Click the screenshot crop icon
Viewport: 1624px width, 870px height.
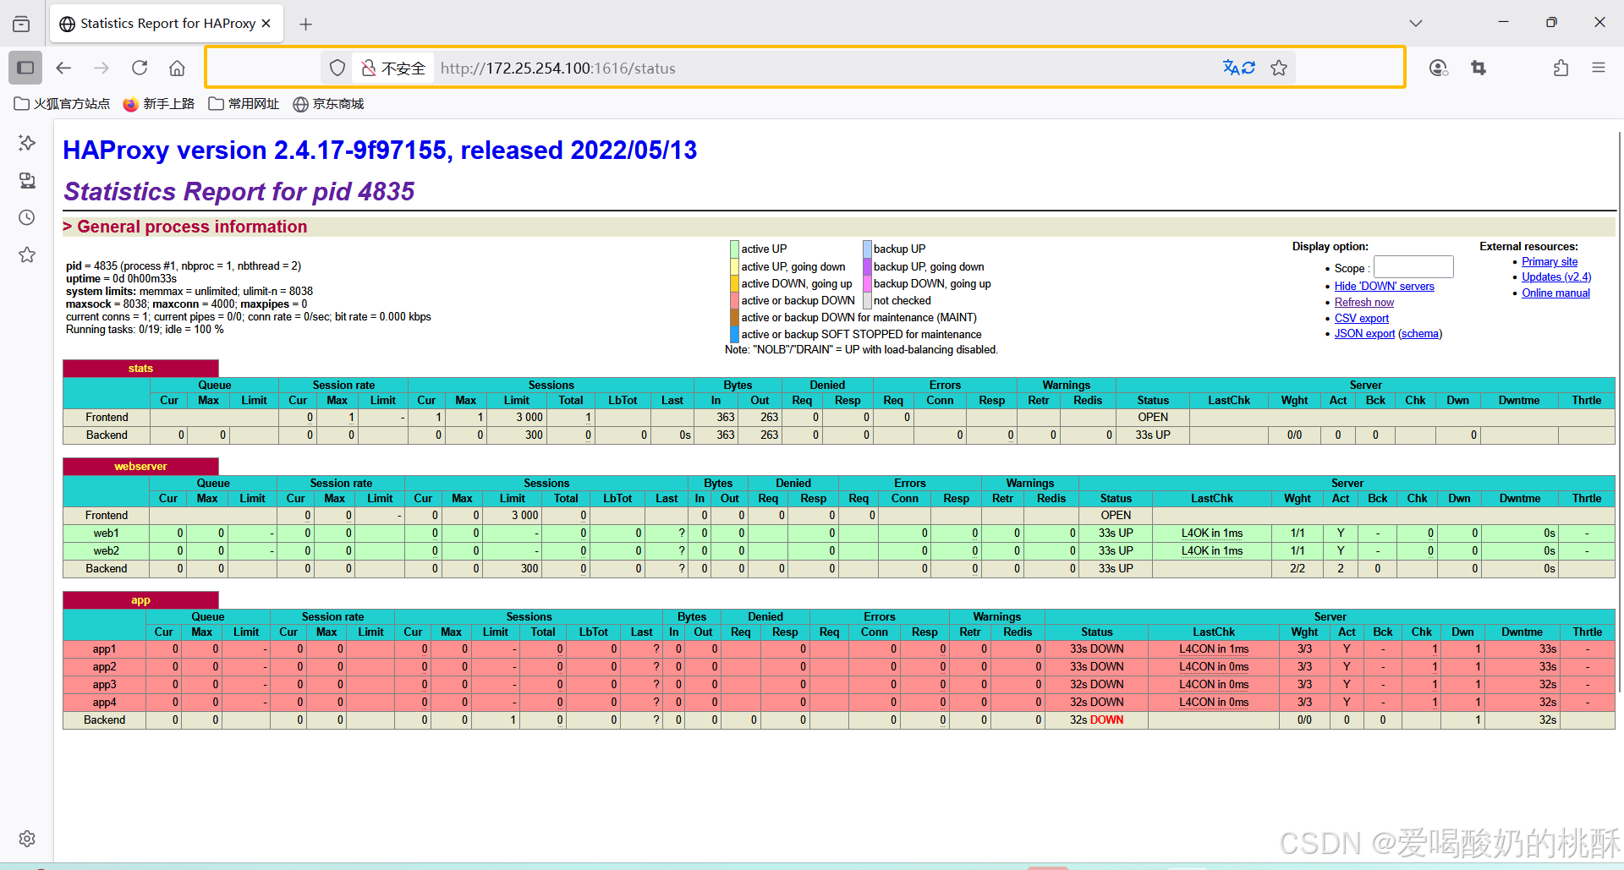tap(1479, 68)
